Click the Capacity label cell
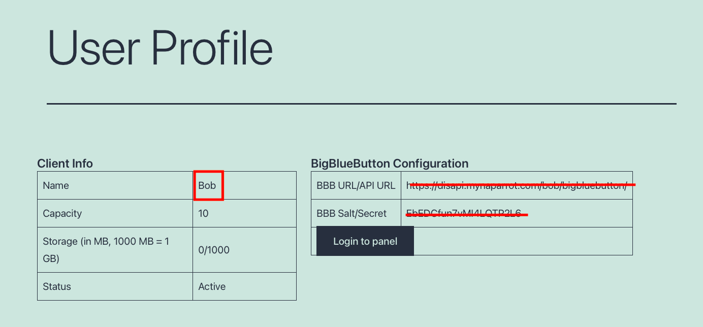The height and width of the screenshot is (327, 703). tap(115, 213)
